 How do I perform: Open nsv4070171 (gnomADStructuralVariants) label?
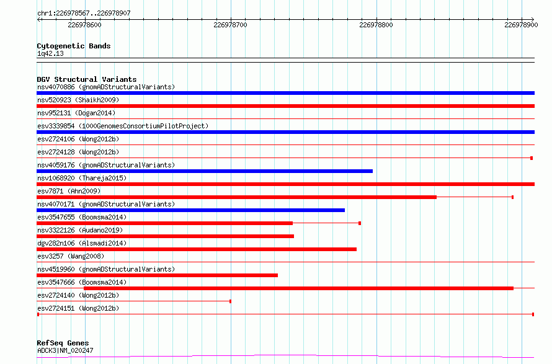pos(106,204)
